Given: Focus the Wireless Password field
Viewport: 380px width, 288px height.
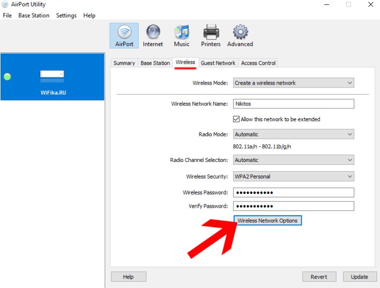Looking at the screenshot, I should click(x=293, y=192).
